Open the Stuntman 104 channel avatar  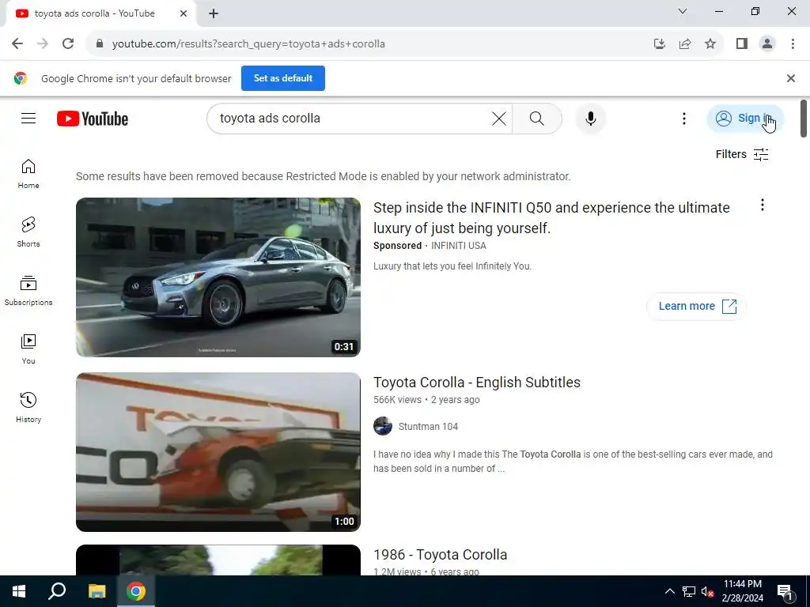coord(383,426)
